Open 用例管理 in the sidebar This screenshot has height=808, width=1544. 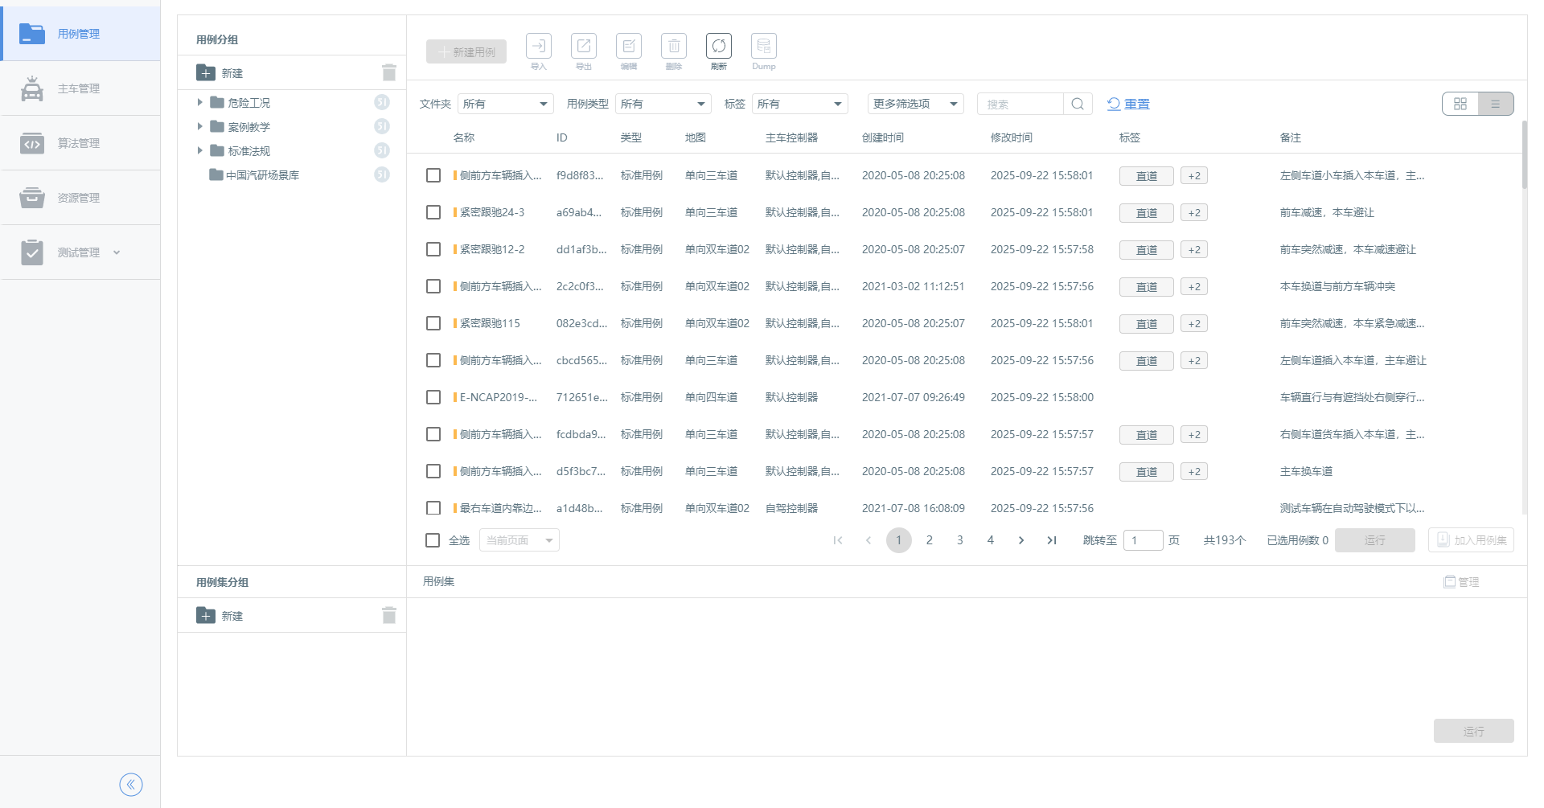(x=80, y=34)
